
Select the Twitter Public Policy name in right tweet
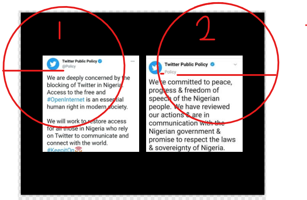186,64
